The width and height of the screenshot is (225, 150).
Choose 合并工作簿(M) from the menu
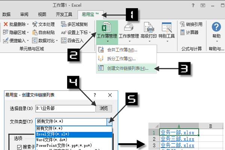click(x=126, y=50)
